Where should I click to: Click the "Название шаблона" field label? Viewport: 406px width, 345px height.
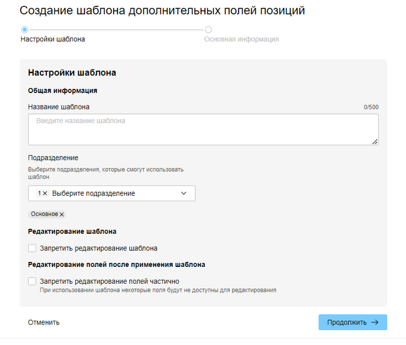pyautogui.click(x=59, y=107)
